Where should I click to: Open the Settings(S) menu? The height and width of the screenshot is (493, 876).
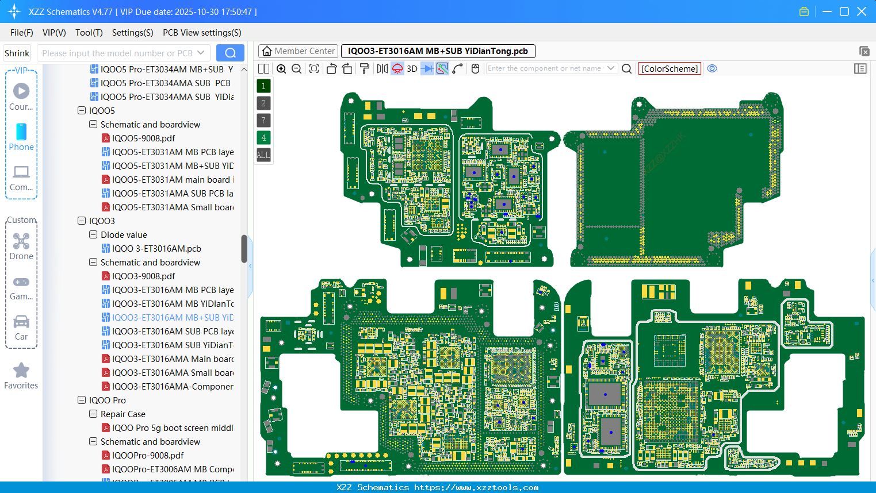click(133, 33)
